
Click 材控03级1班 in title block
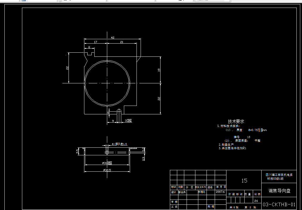click(x=275, y=179)
